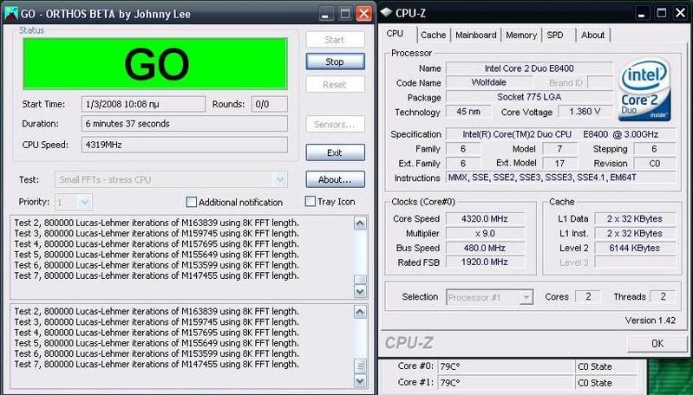Click the CPU Speed field 4319MHz
693x395 pixels.
point(184,145)
